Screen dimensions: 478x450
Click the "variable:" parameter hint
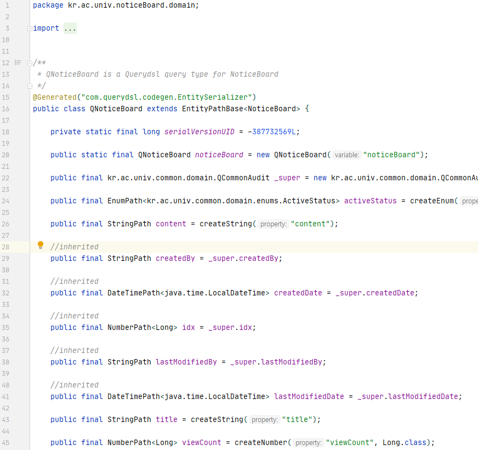click(346, 155)
